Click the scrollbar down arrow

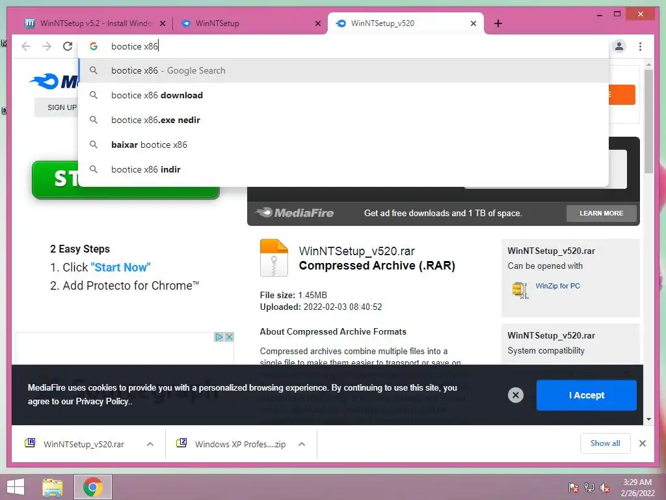pyautogui.click(x=648, y=419)
